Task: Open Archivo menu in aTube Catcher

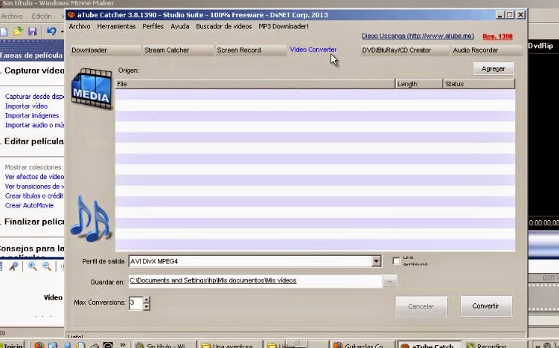Action: coord(80,26)
